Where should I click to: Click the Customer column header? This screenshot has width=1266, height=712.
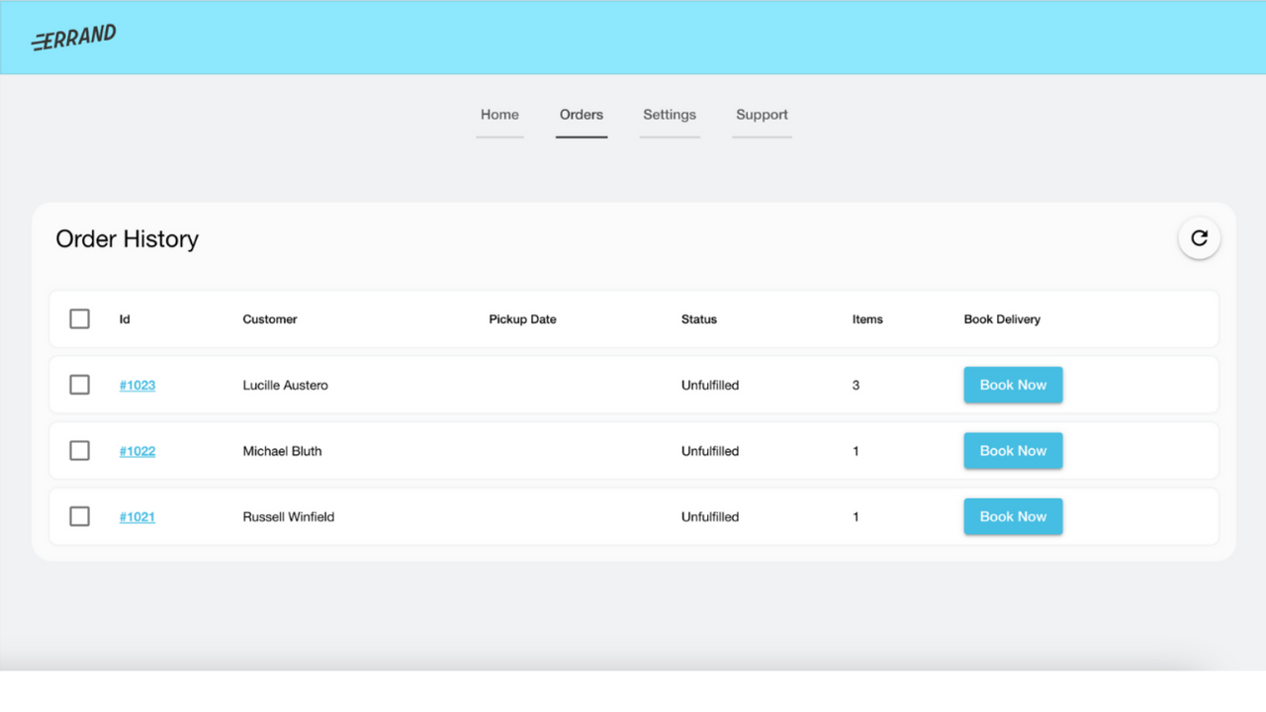coord(270,319)
